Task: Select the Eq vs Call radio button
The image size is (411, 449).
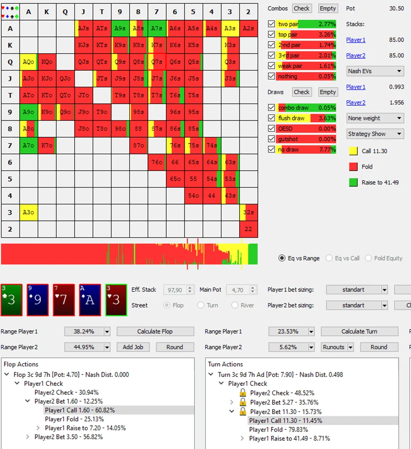Action: 329,258
